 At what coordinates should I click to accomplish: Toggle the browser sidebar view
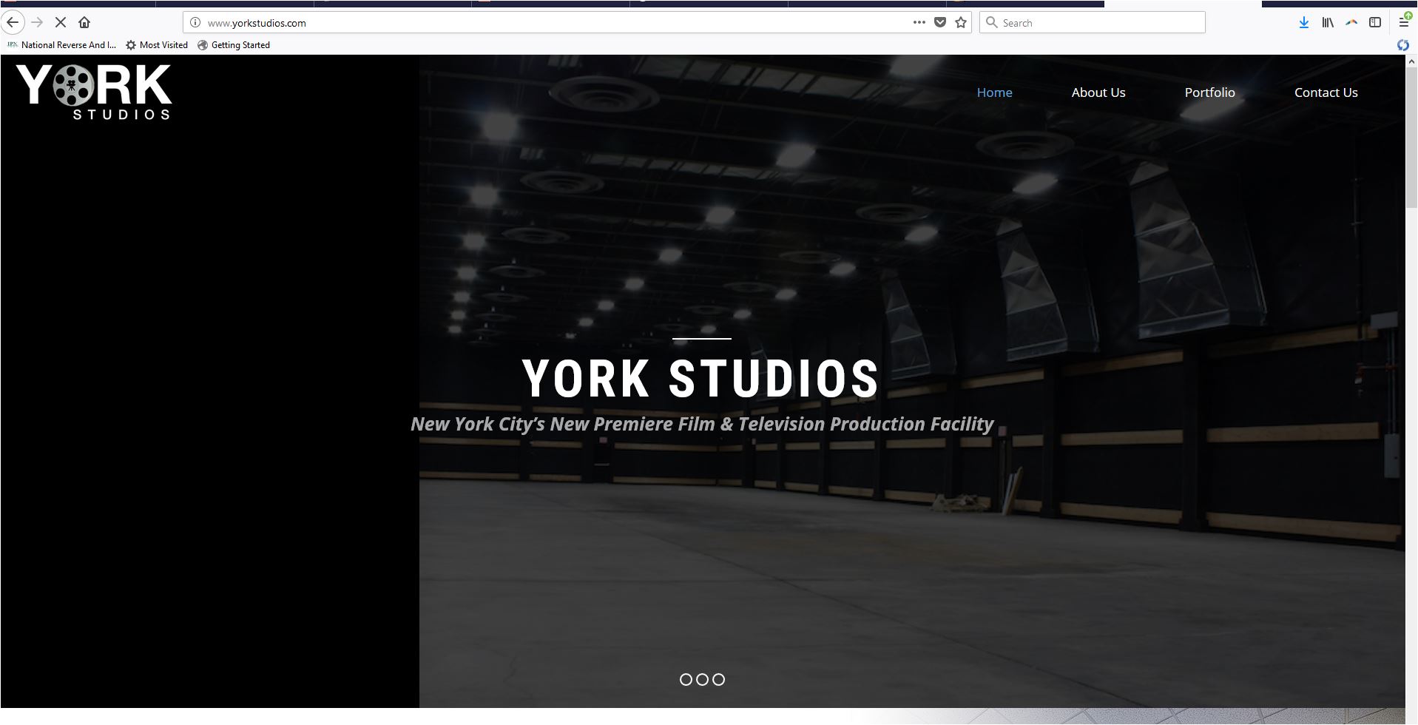(x=1375, y=22)
